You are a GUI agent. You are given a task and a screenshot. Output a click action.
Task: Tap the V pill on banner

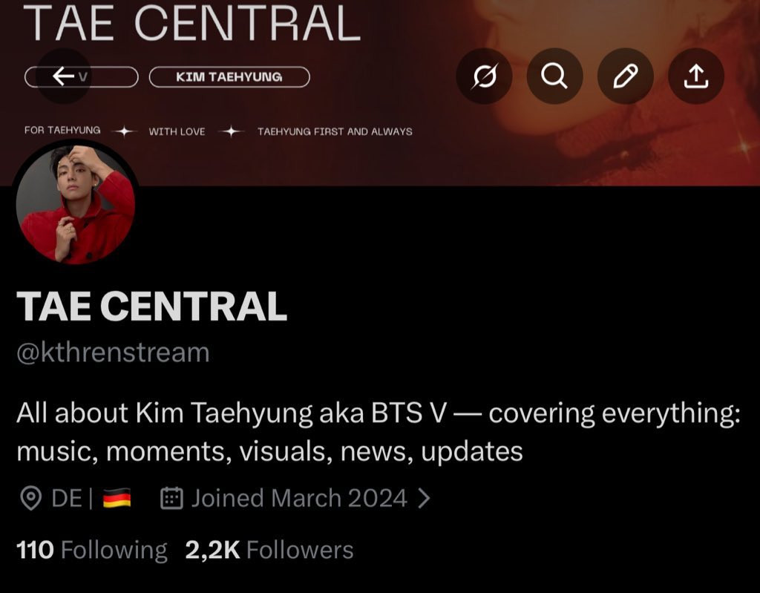click(x=82, y=77)
